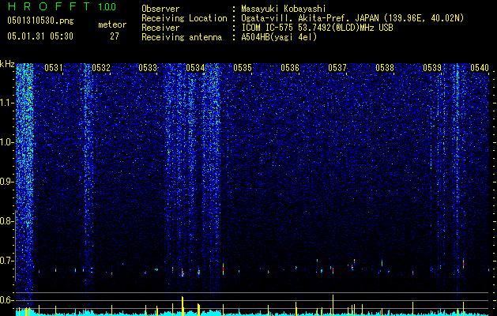The height and width of the screenshot is (316, 497).
Task: Click the meteor count label
Action: [112, 24]
